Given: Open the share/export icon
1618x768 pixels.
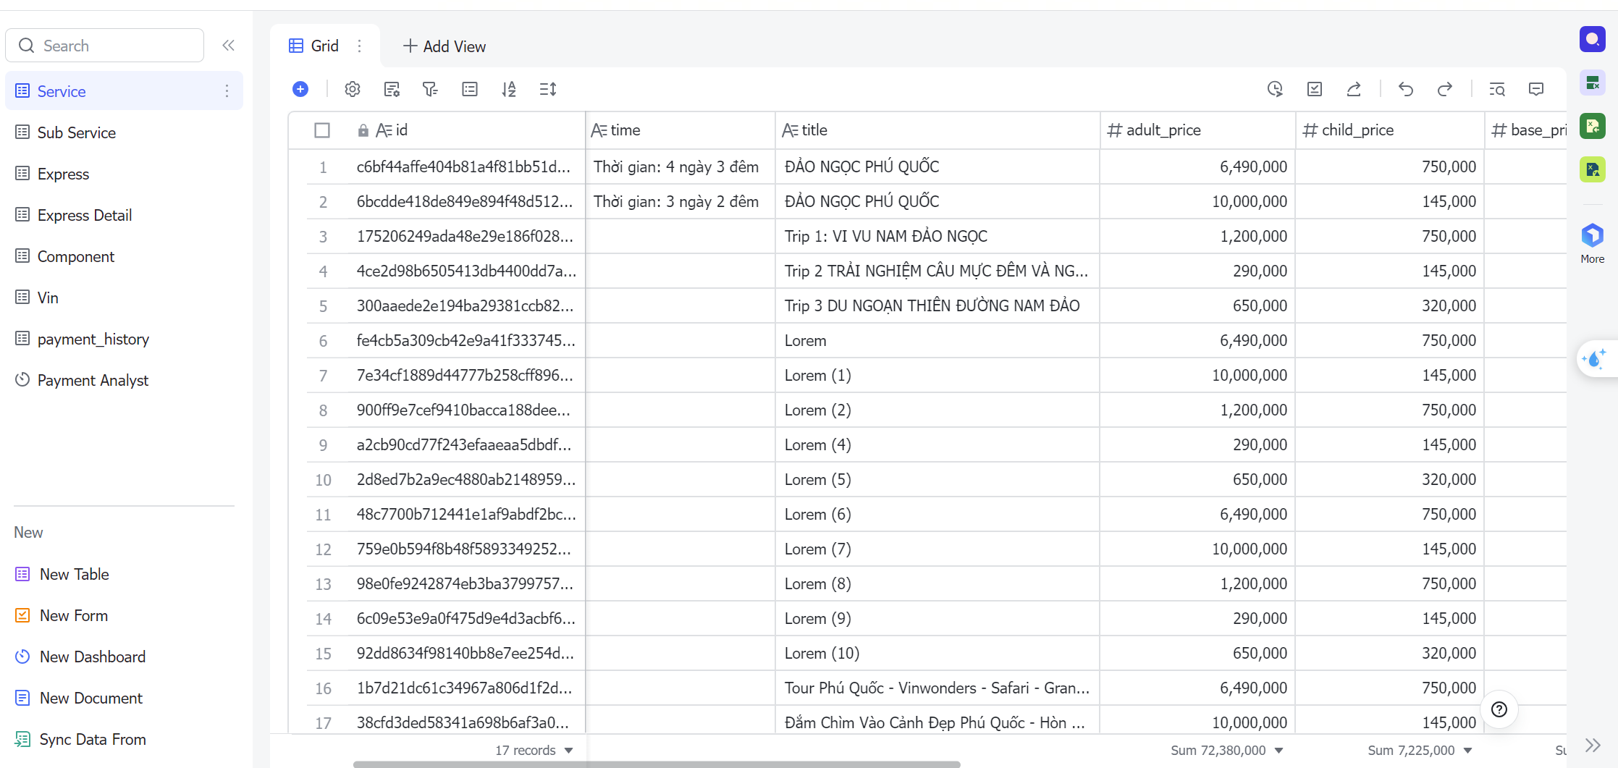Looking at the screenshot, I should point(1353,89).
